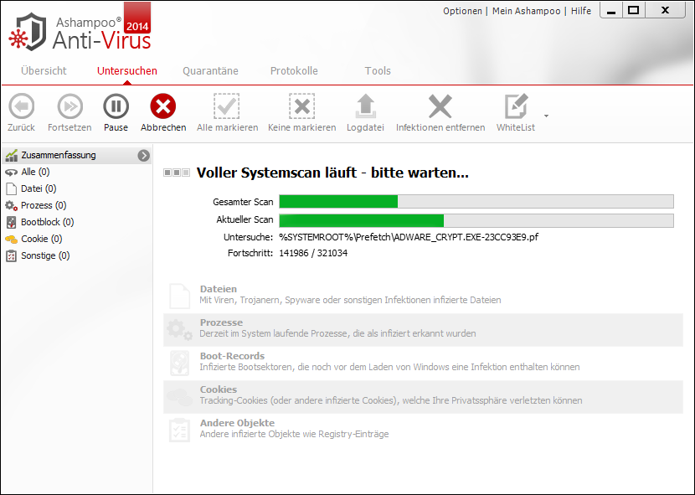Switch to the Quarantäne tab
Image resolution: width=695 pixels, height=495 pixels.
210,71
